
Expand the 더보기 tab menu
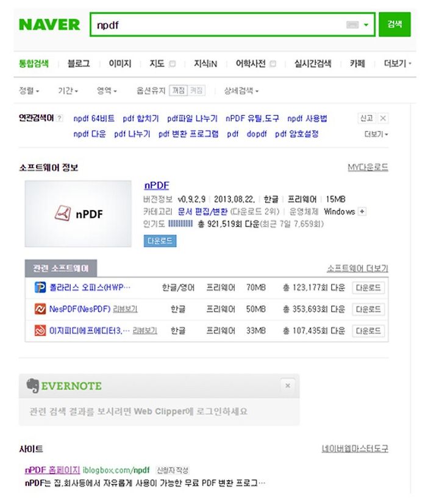[x=398, y=63]
